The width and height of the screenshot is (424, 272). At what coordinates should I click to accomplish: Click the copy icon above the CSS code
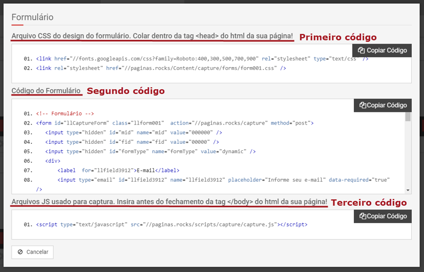click(361, 50)
